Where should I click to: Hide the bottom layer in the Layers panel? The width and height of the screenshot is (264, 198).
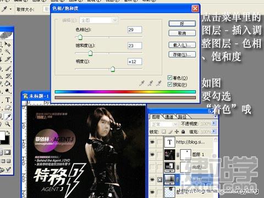(152, 192)
